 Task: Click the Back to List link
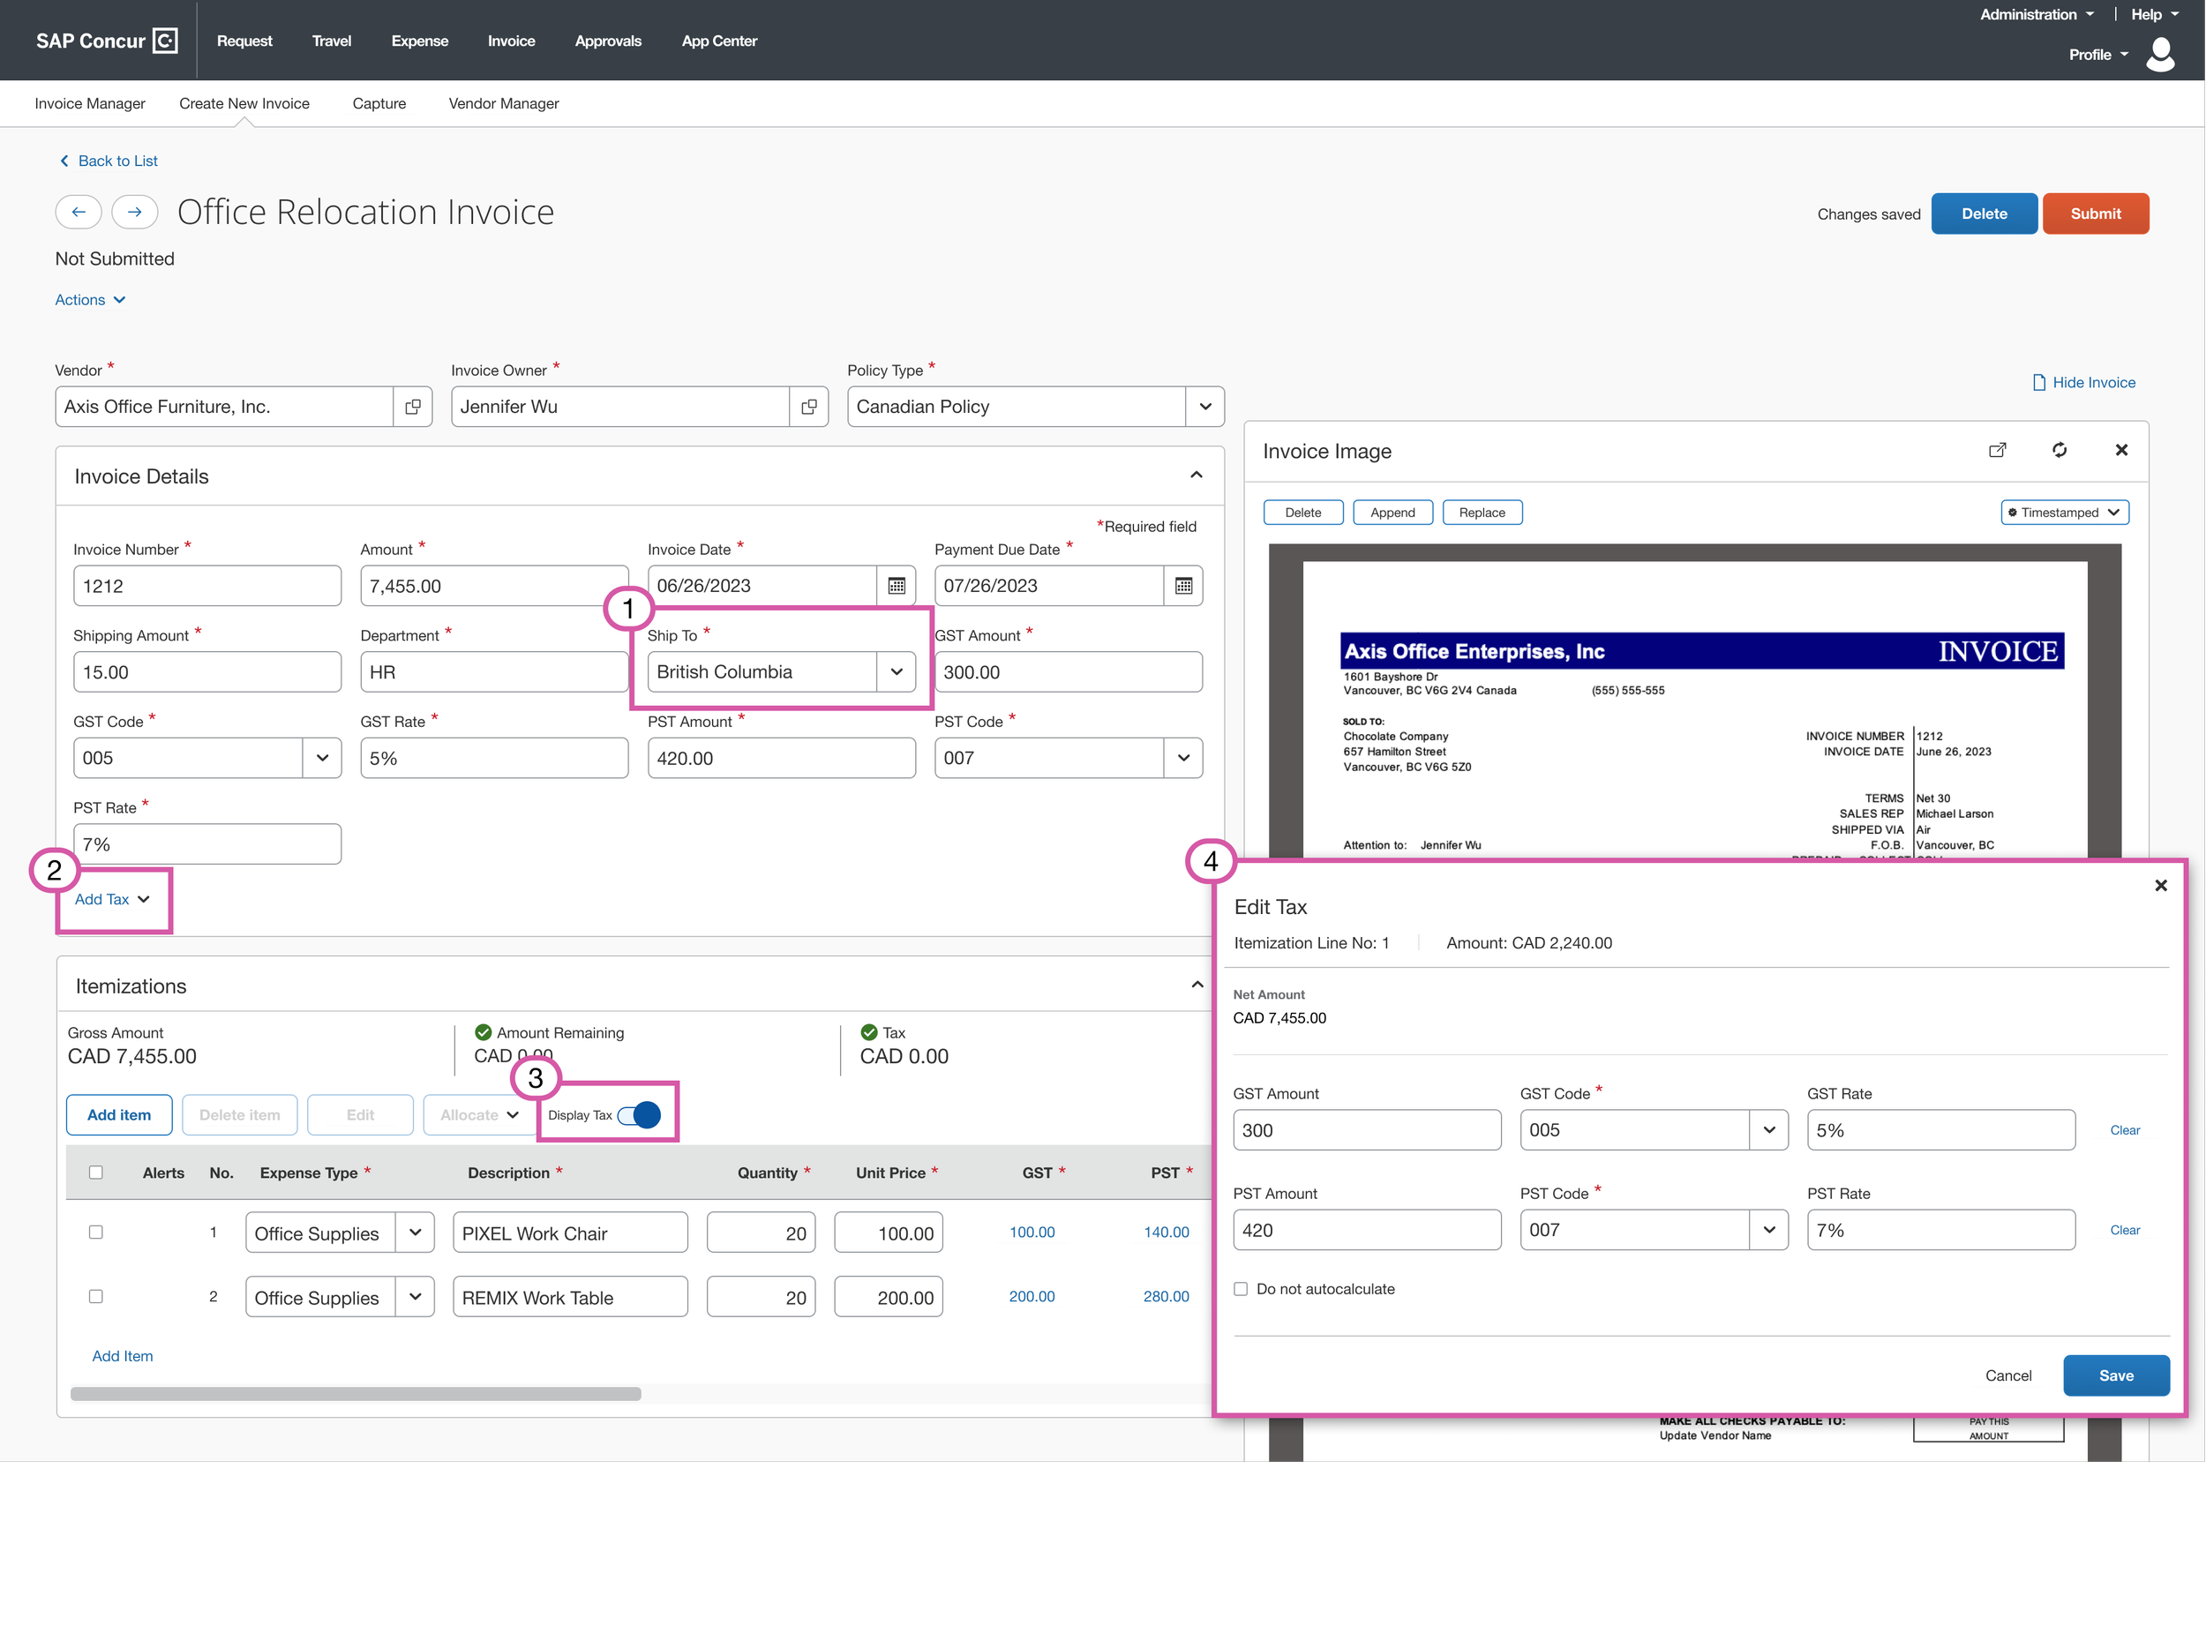(x=109, y=161)
